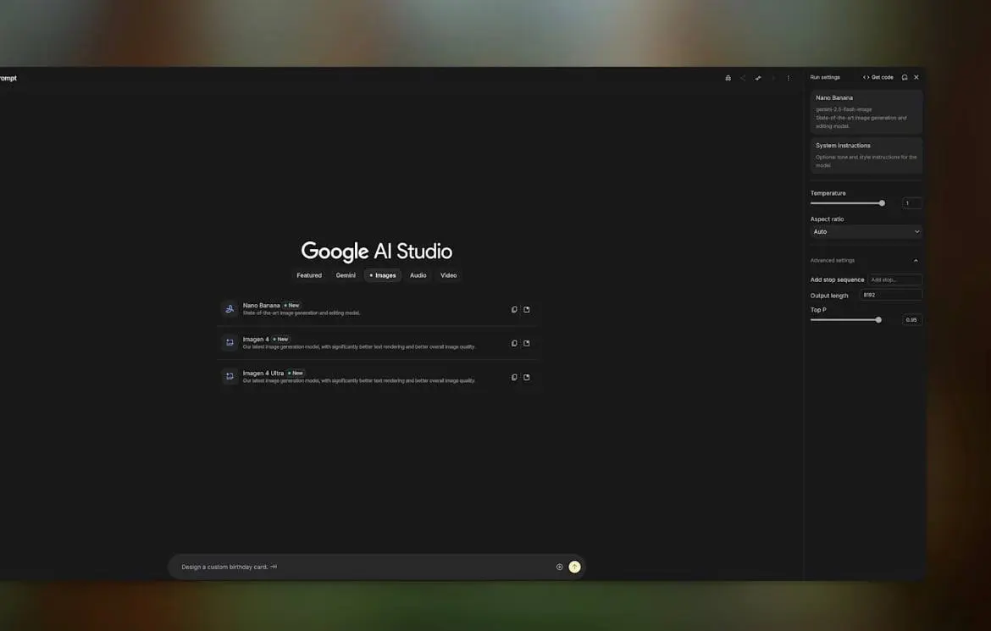Click the yellow Run prompt button
Screen dimensions: 991x631
(574, 567)
